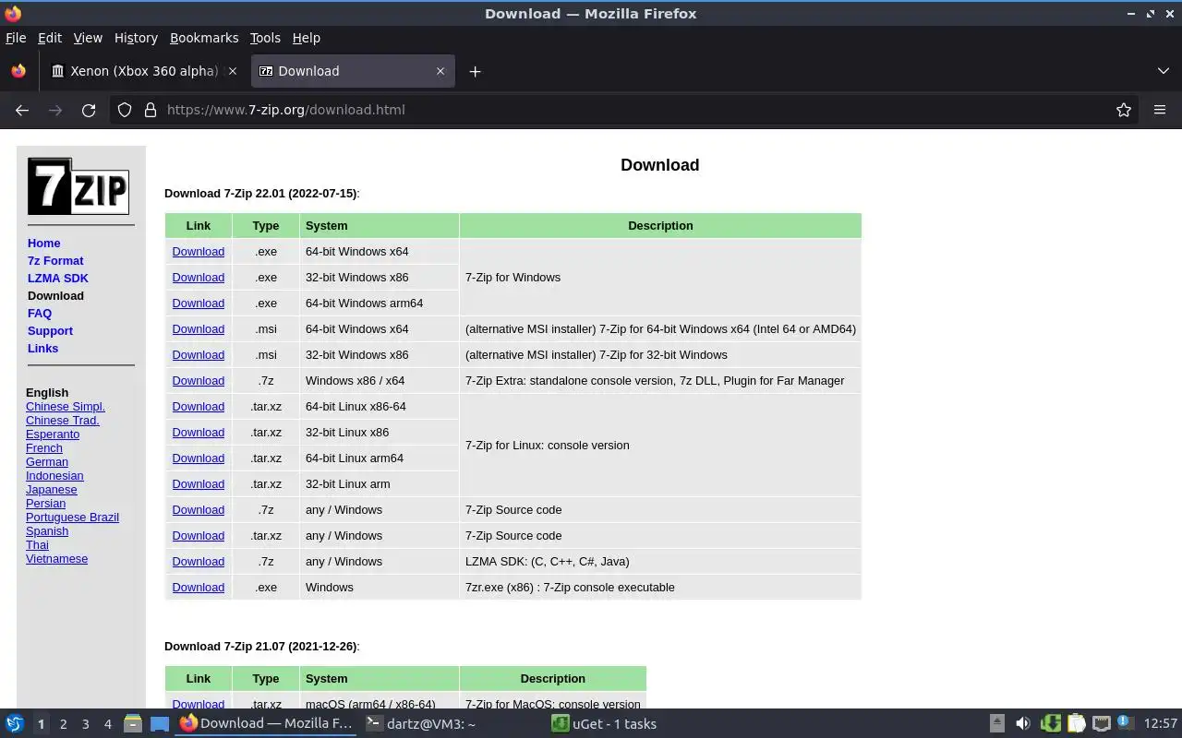Image resolution: width=1182 pixels, height=738 pixels.
Task: Download .exe for 32-bit Windows x86
Action: coord(198,278)
